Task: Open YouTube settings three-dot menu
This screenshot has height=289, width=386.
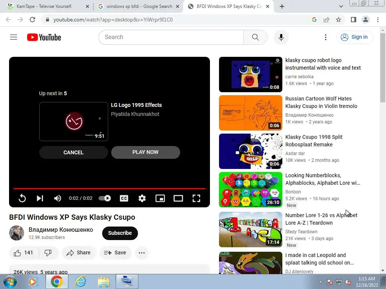Action: pyautogui.click(x=325, y=37)
